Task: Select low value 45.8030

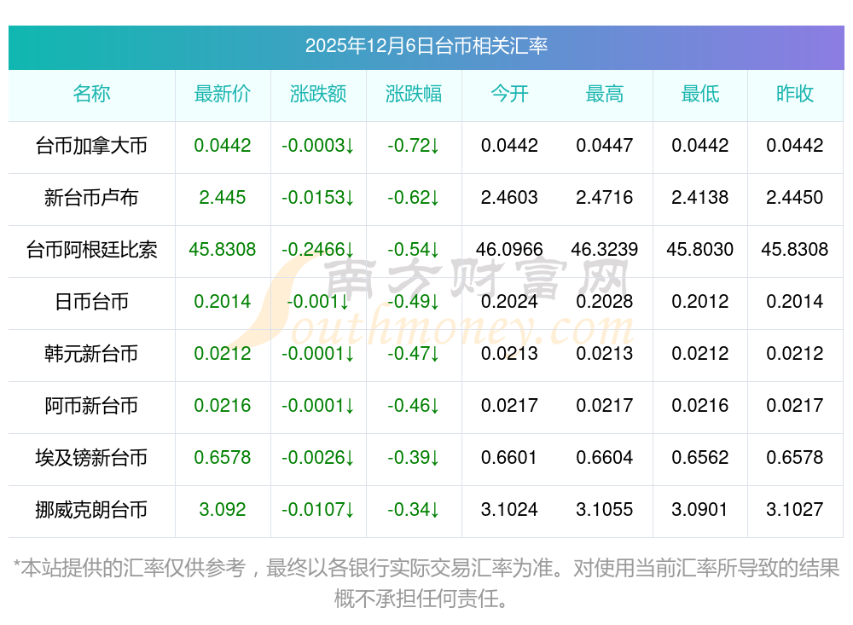Action: click(700, 250)
